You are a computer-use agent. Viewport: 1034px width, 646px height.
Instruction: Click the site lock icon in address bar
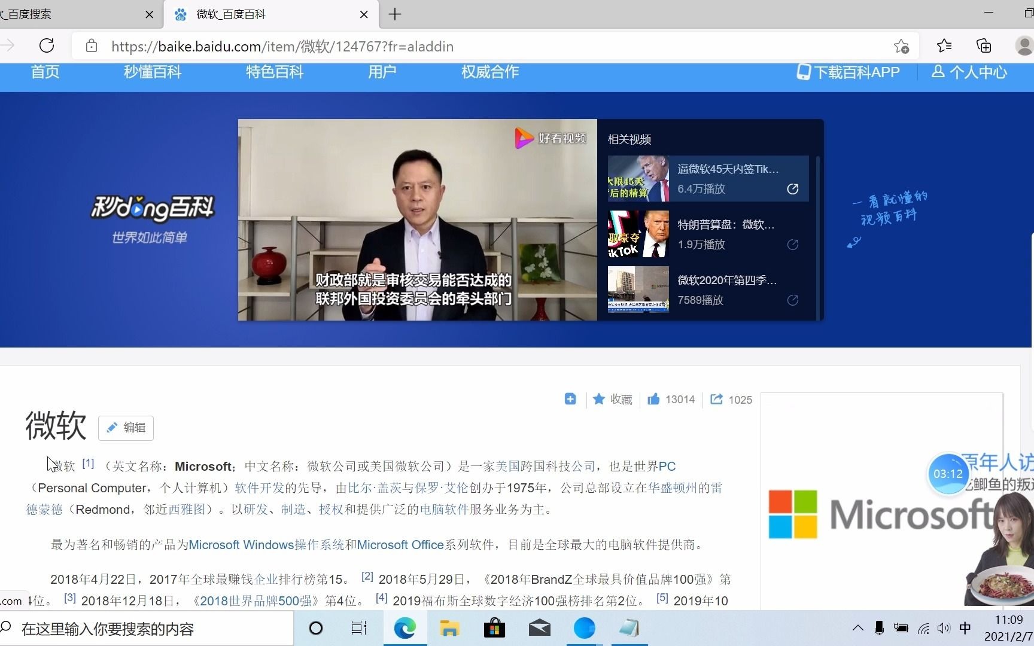pos(92,46)
